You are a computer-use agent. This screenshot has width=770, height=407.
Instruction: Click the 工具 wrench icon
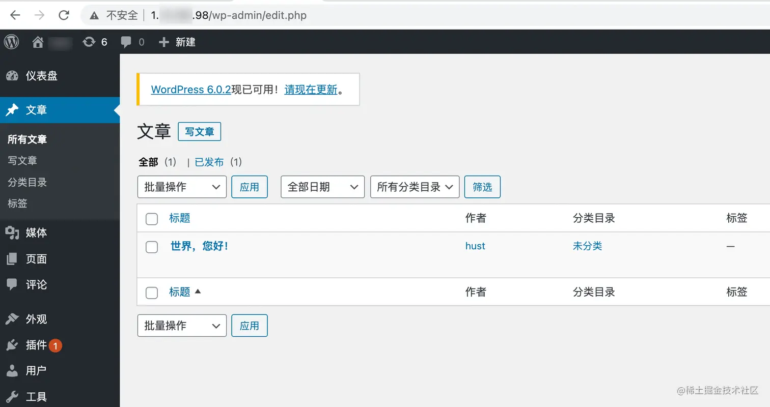coord(12,396)
